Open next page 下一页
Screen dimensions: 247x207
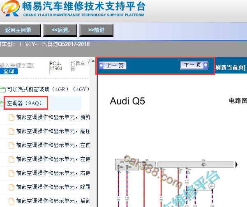click(194, 65)
